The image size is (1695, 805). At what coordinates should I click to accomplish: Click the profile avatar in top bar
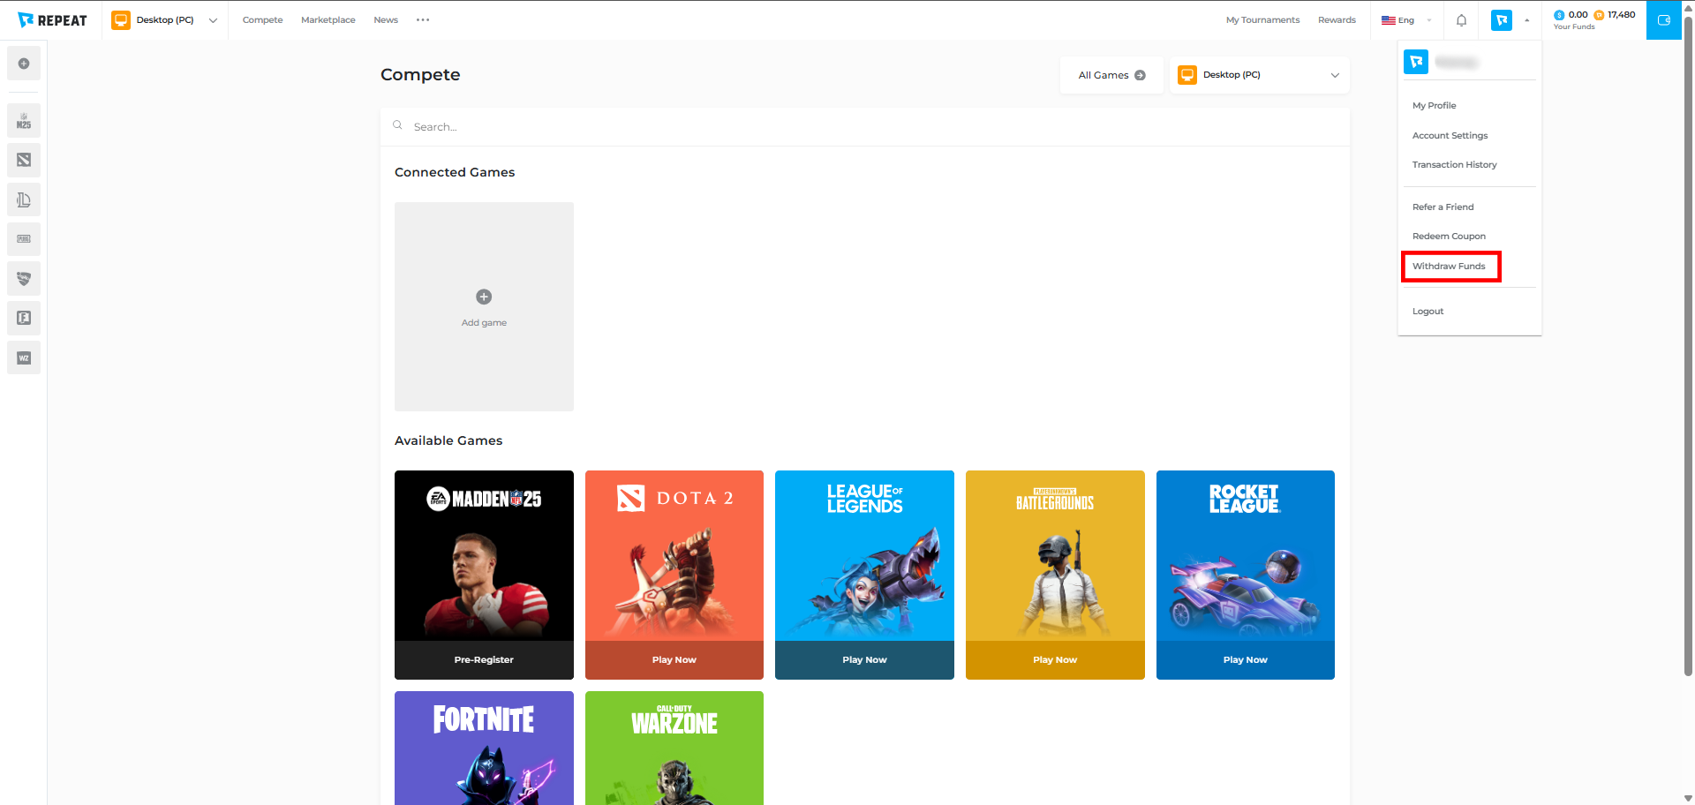coord(1501,20)
